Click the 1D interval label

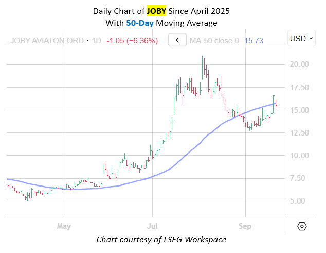click(x=97, y=40)
